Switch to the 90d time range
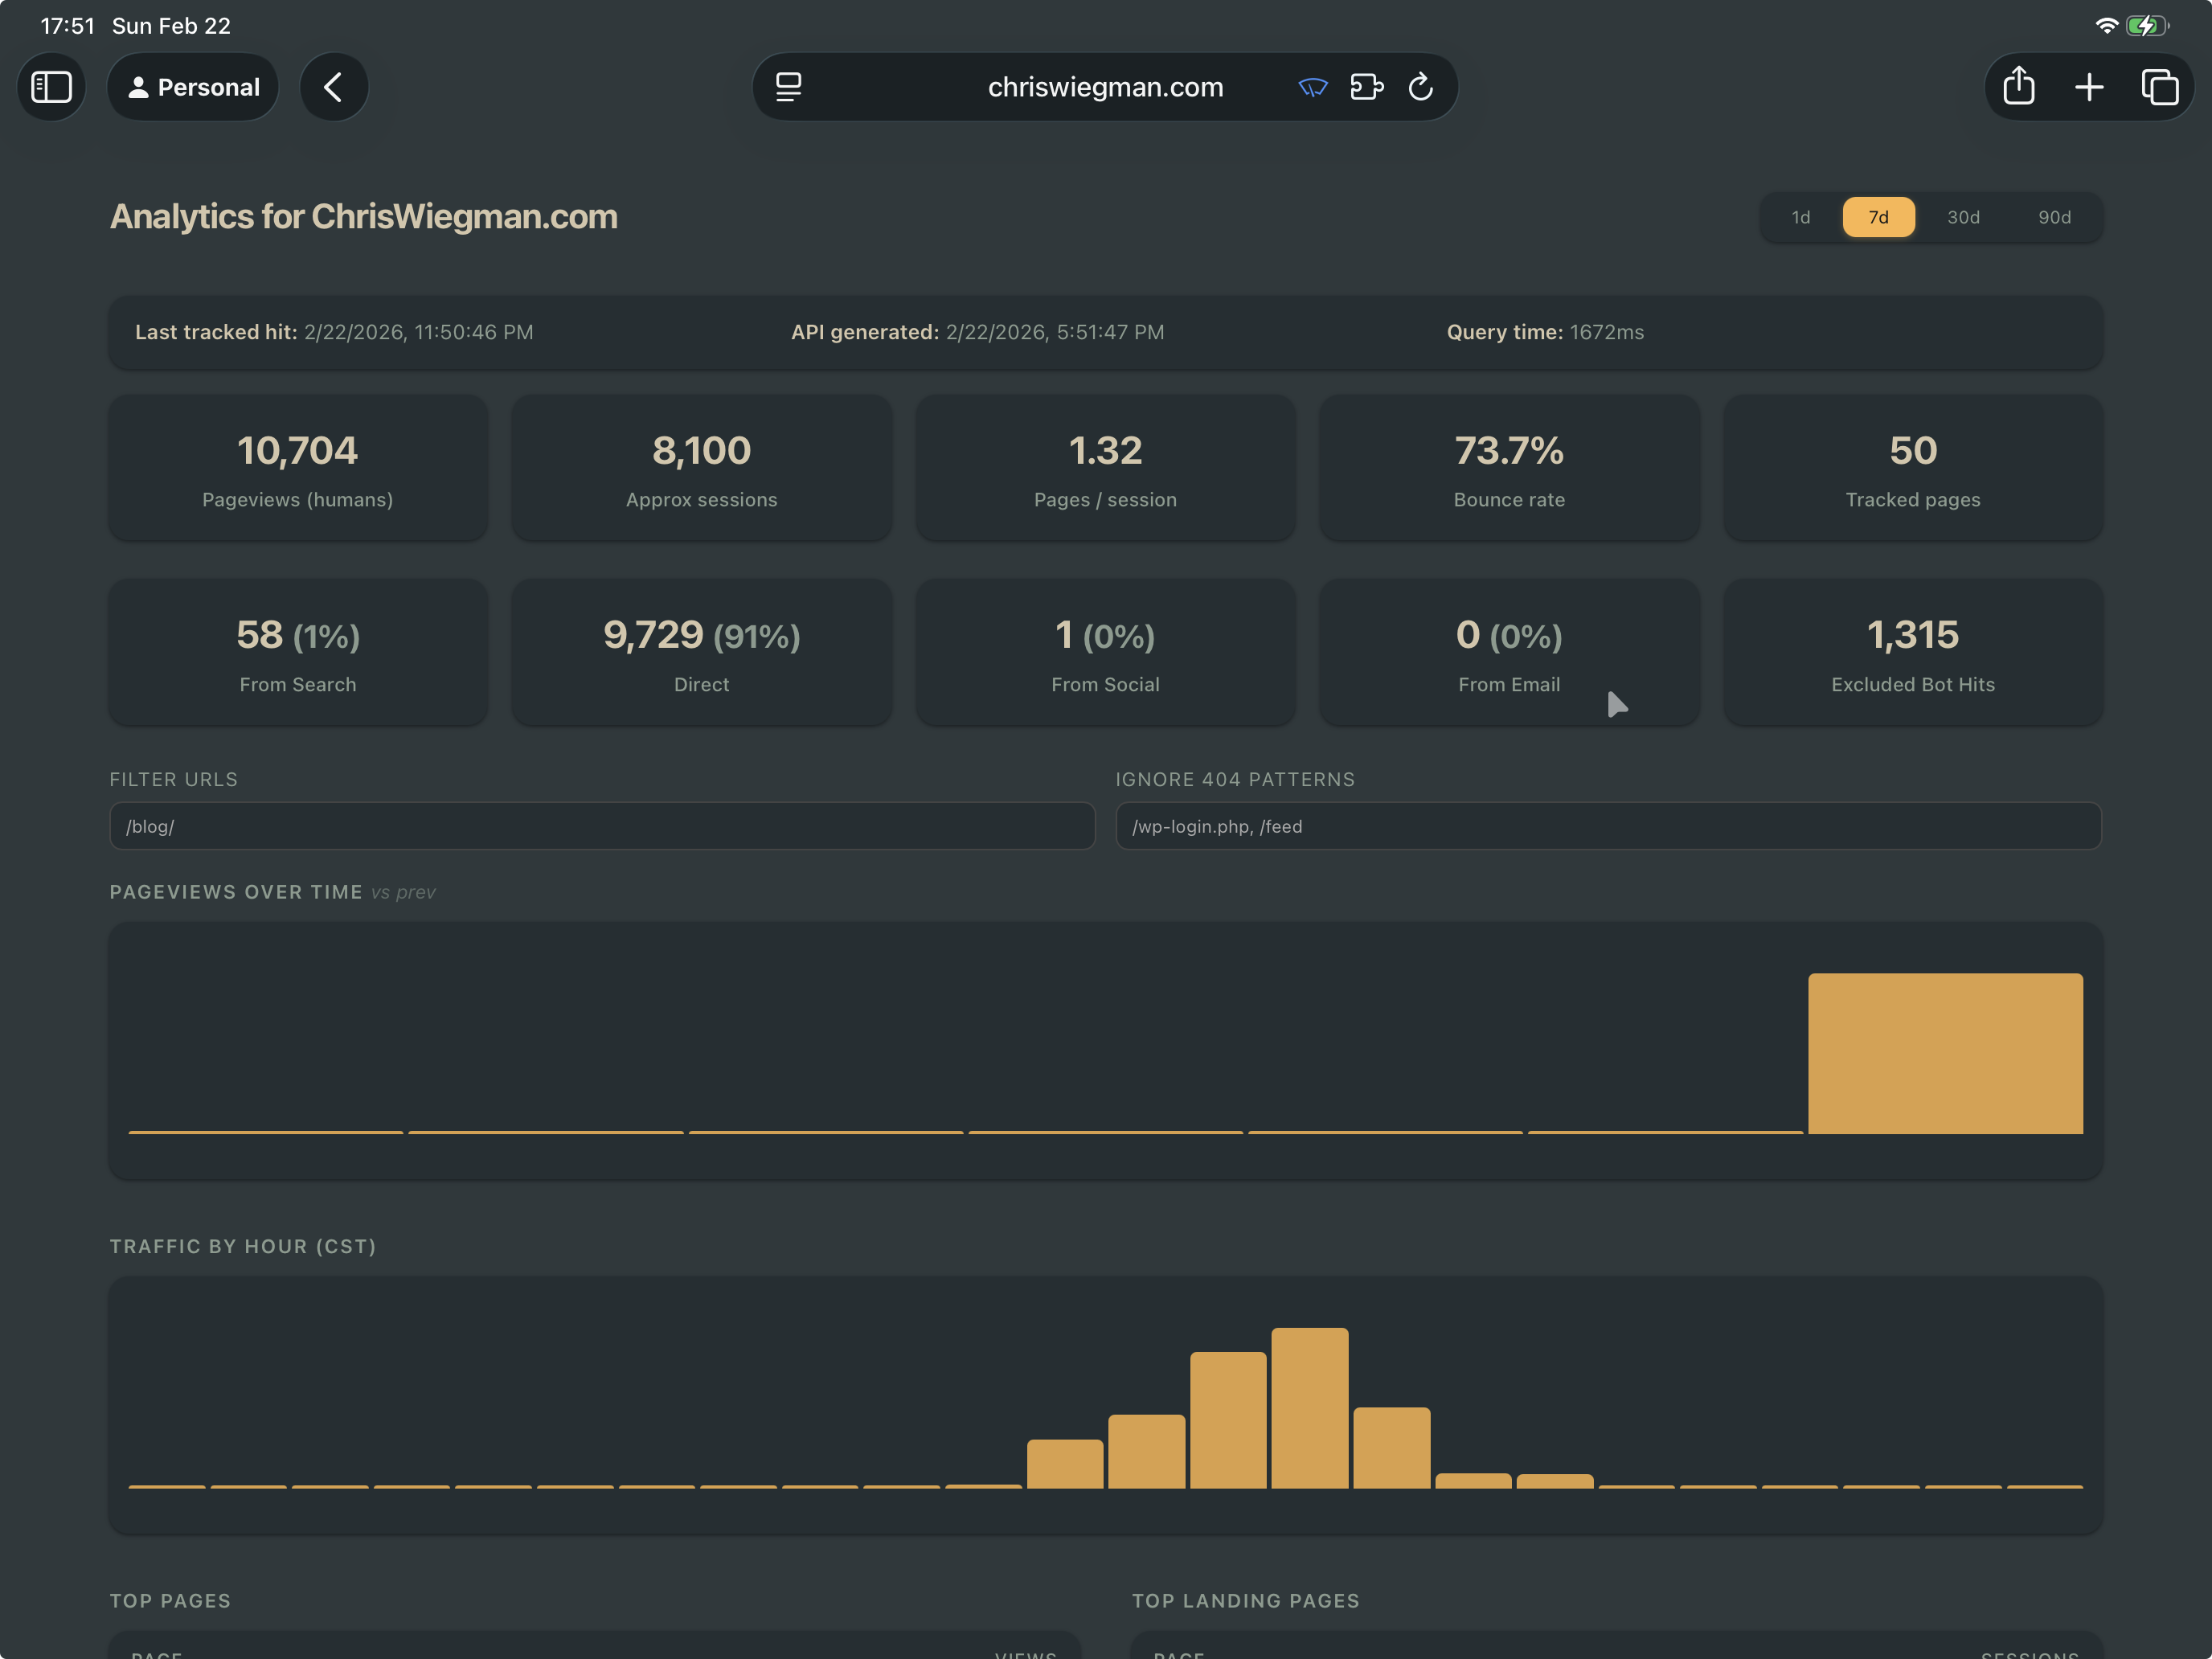The height and width of the screenshot is (1659, 2212). (x=2055, y=217)
